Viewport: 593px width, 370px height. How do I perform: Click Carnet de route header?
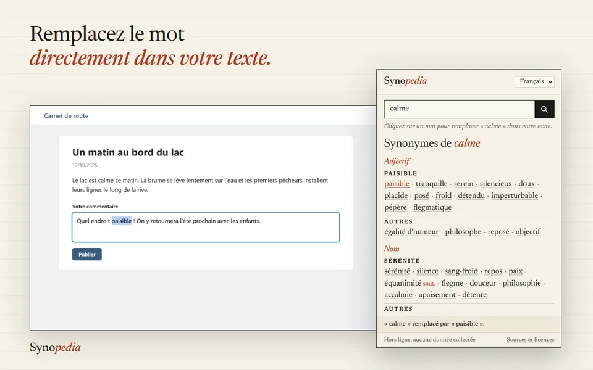pyautogui.click(x=66, y=116)
